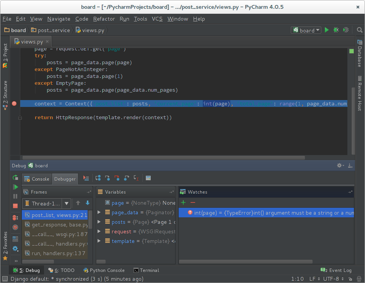
Task: Click post_service in the breadcrumb
Action: tap(51, 30)
